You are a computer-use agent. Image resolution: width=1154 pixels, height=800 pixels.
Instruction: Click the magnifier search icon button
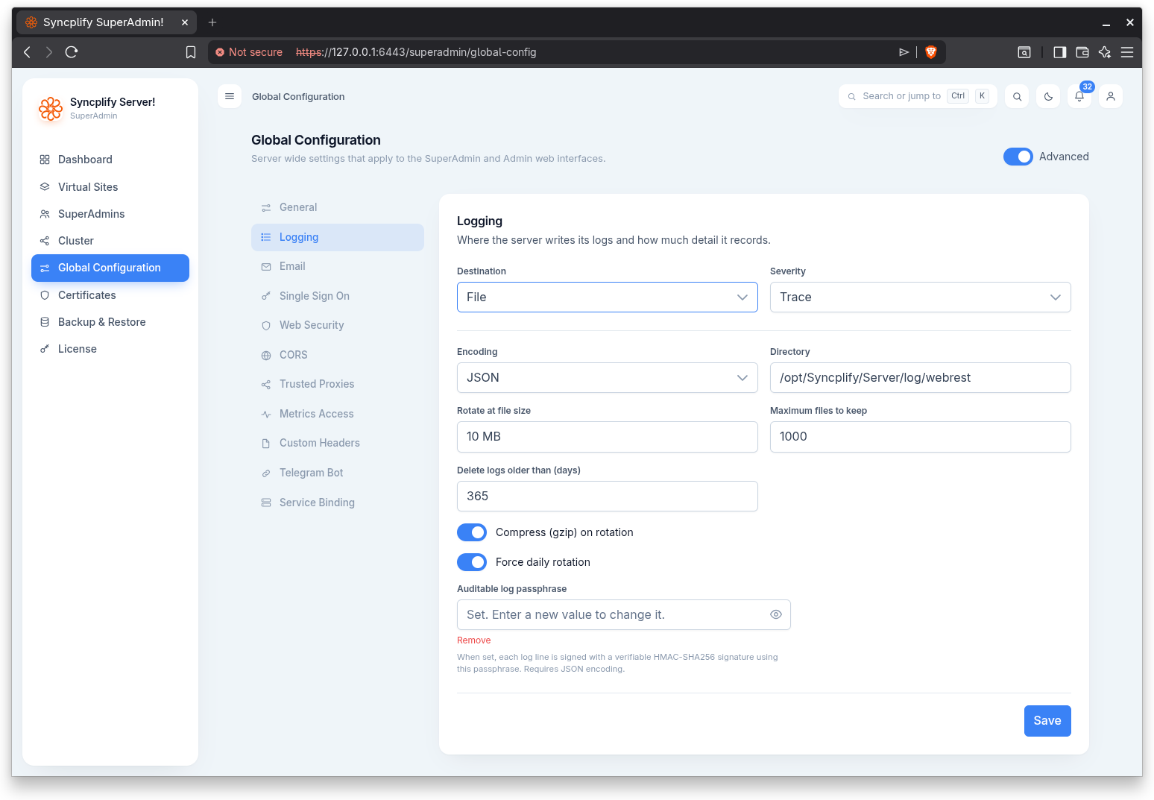pos(1017,96)
